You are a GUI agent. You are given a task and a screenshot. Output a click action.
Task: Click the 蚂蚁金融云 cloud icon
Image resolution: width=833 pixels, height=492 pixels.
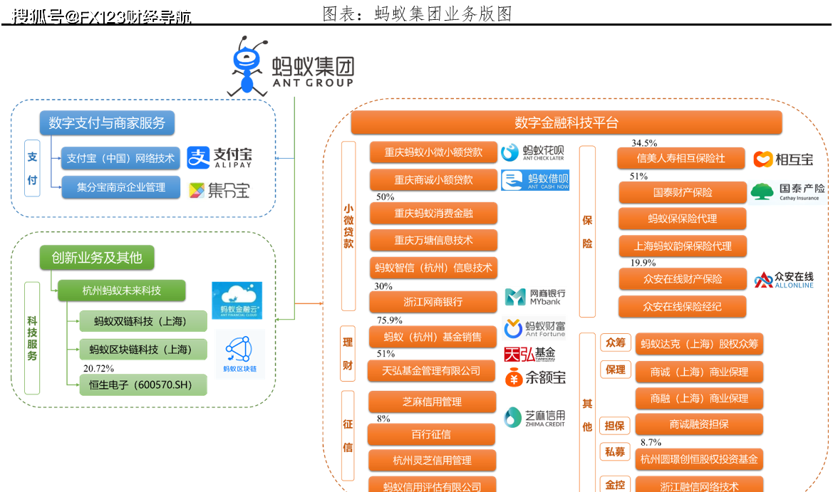click(237, 300)
